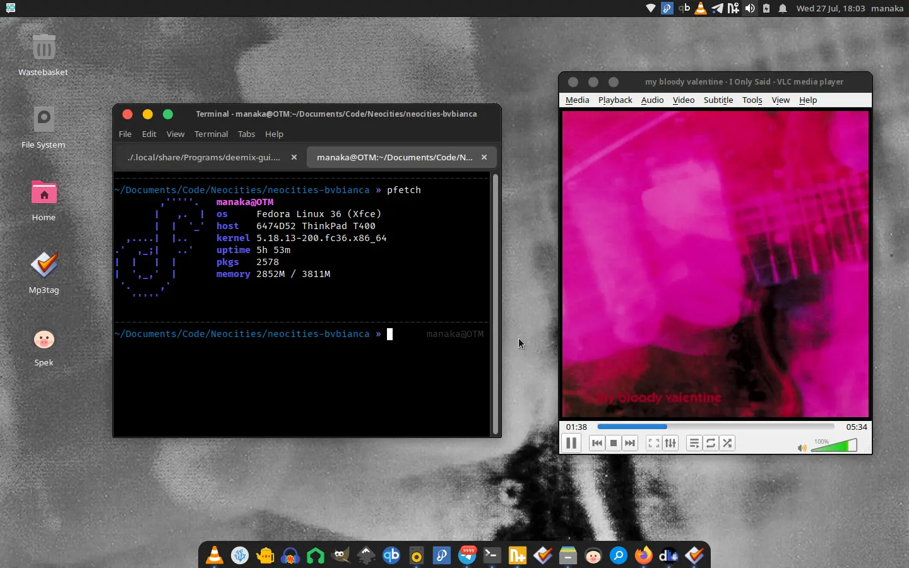Open qBittorrent from the dock
This screenshot has height=568, width=909.
pos(391,555)
